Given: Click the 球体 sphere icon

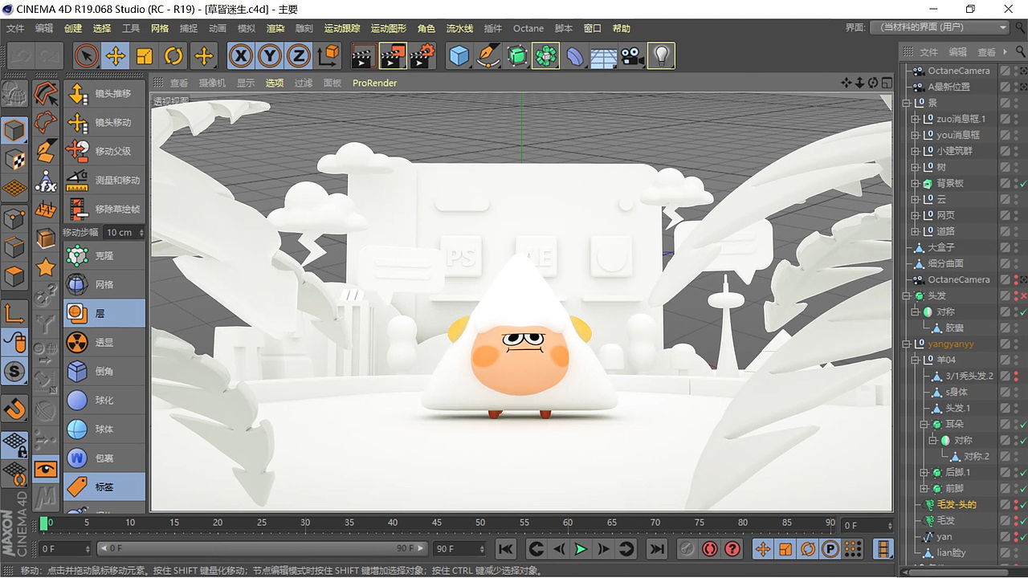Looking at the screenshot, I should [77, 429].
